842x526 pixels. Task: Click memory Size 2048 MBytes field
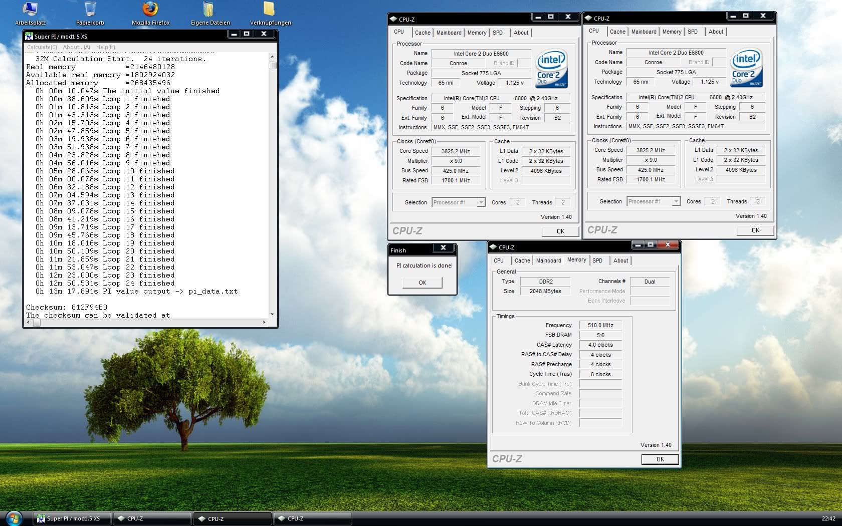pyautogui.click(x=545, y=291)
